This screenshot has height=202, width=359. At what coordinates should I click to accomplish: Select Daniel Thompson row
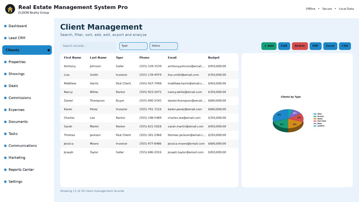click(149, 101)
